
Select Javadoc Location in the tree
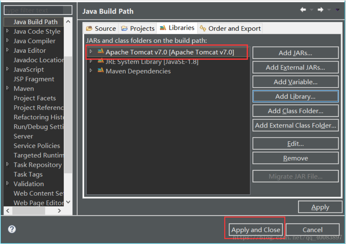[x=38, y=60]
